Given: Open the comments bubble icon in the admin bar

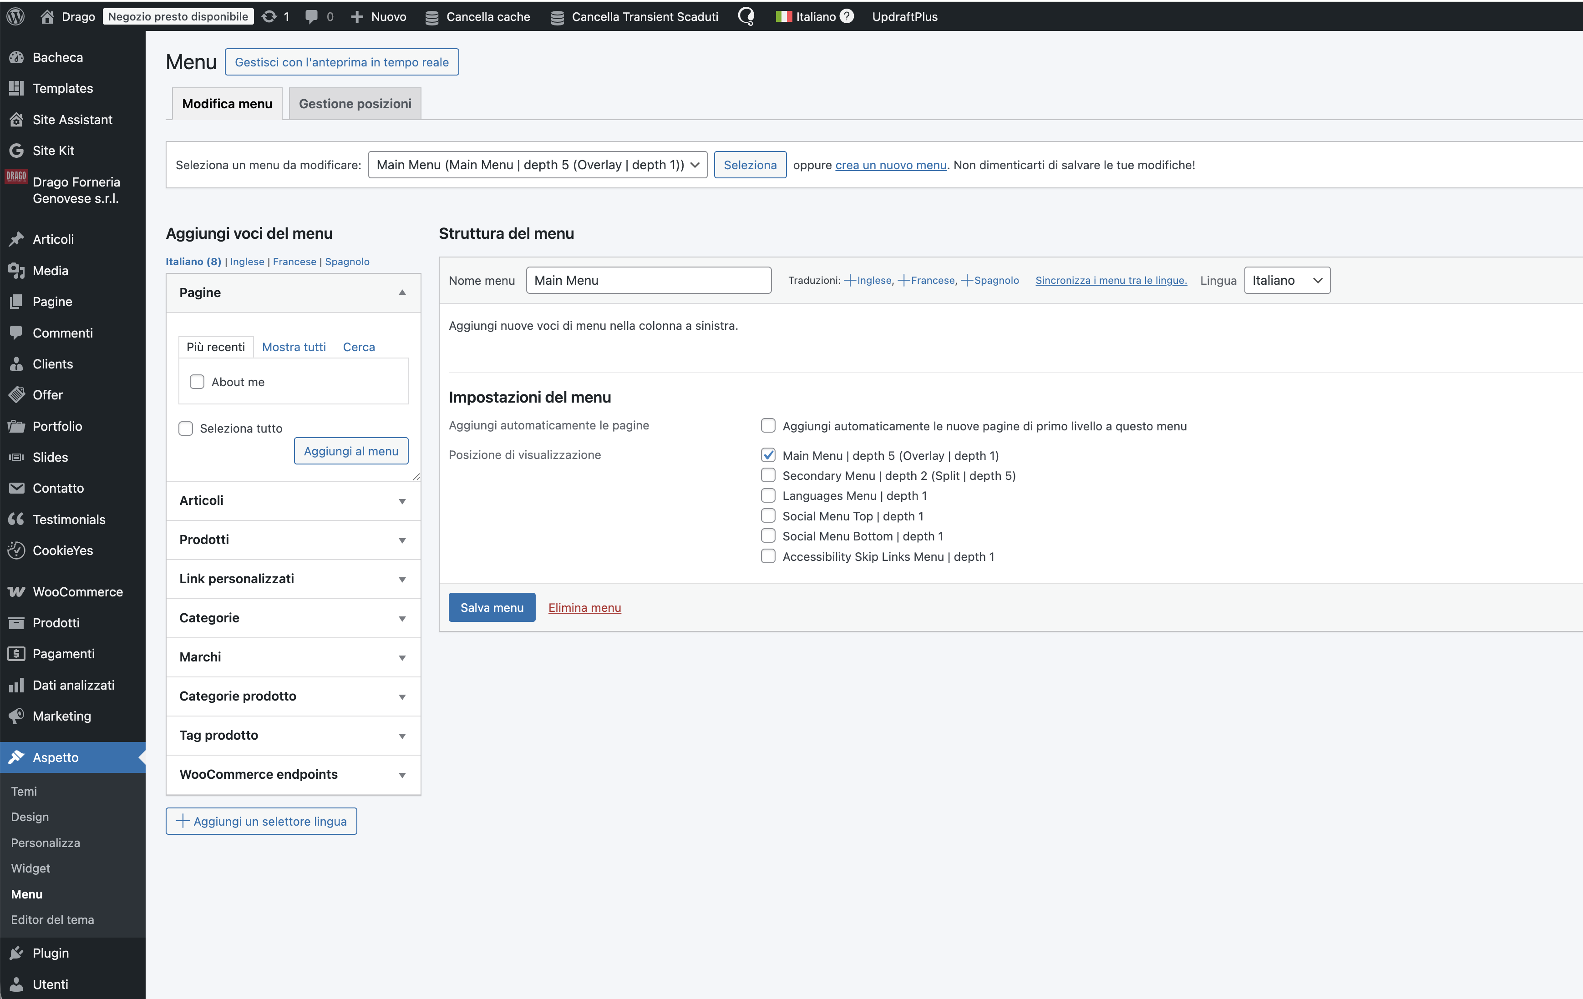Looking at the screenshot, I should 312,16.
